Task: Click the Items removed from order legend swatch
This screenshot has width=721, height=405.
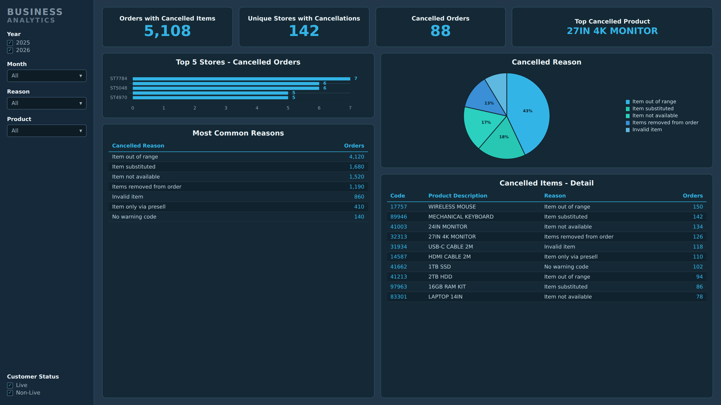Action: [x=628, y=123]
